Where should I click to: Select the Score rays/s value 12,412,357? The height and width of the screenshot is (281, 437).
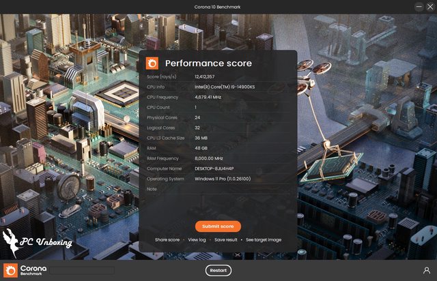pos(205,76)
